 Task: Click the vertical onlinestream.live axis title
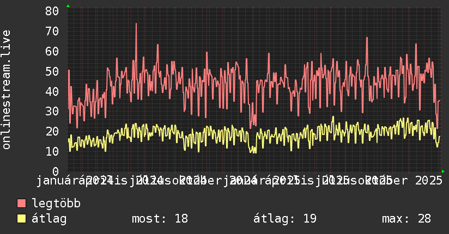(6, 90)
